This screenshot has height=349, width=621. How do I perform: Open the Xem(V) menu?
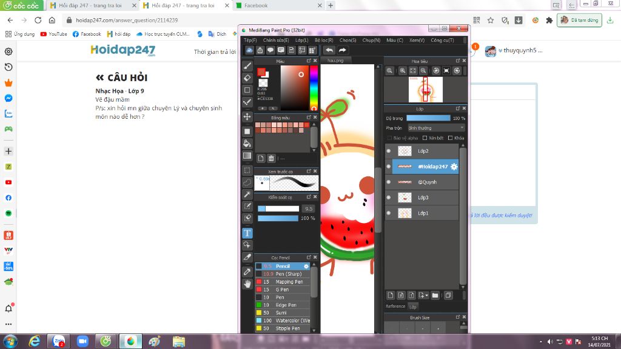pyautogui.click(x=417, y=40)
